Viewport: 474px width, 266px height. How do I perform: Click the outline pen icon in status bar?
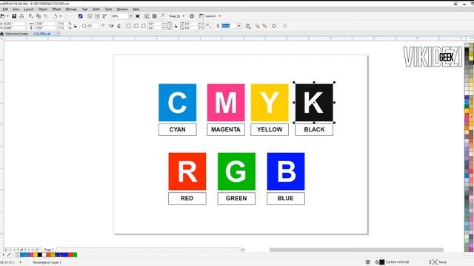tap(430, 262)
